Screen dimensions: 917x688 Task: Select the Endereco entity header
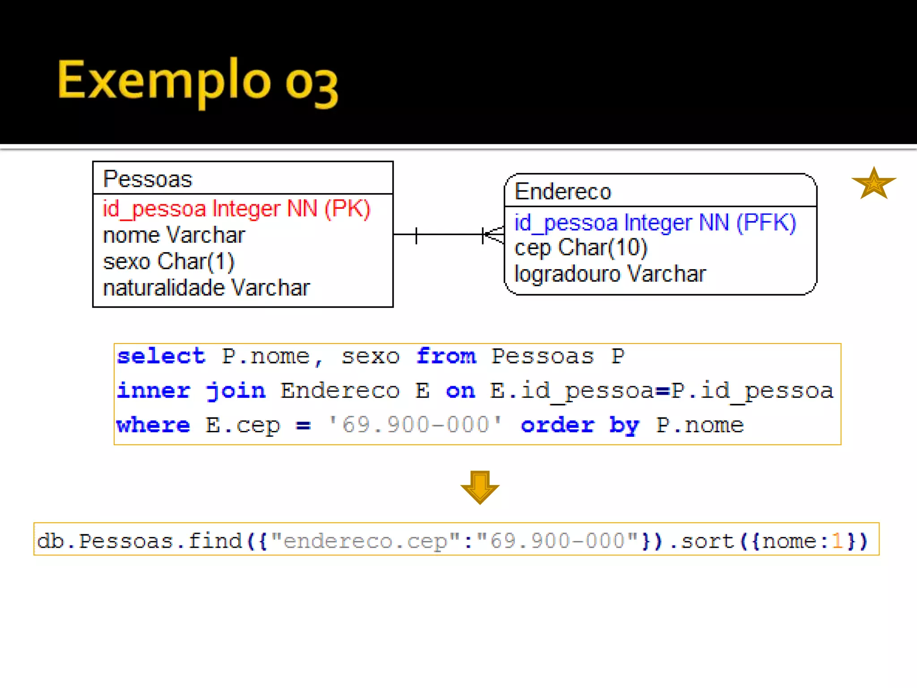(x=563, y=192)
